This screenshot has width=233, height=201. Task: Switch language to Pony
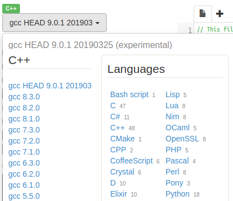click(174, 183)
